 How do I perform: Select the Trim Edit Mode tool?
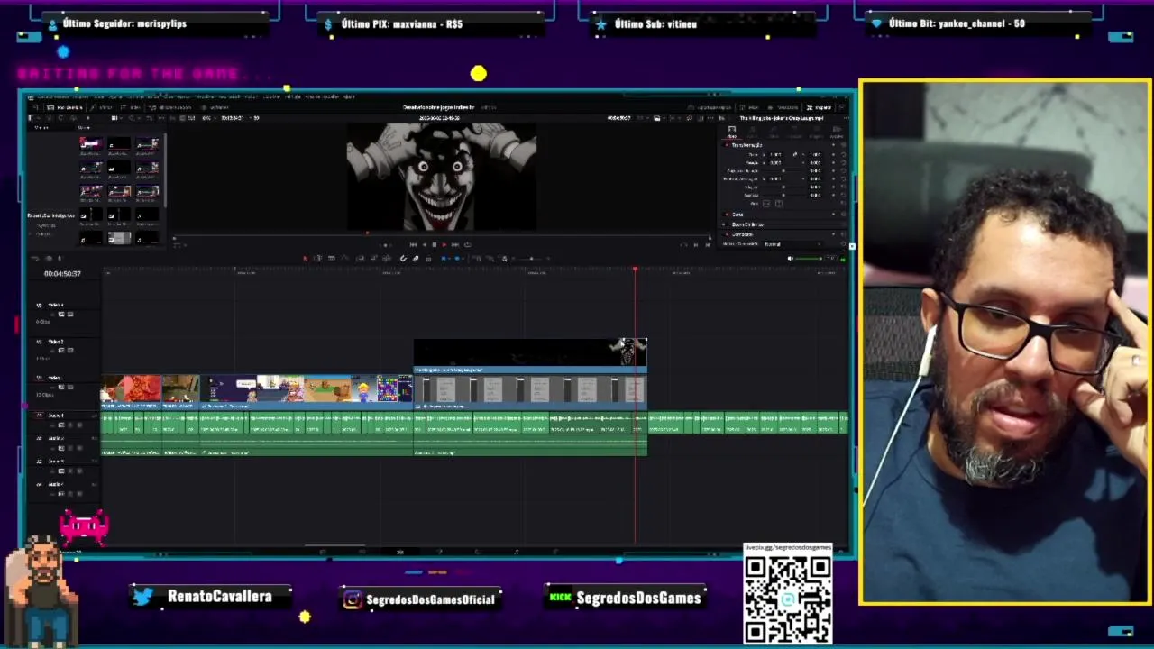pos(317,259)
